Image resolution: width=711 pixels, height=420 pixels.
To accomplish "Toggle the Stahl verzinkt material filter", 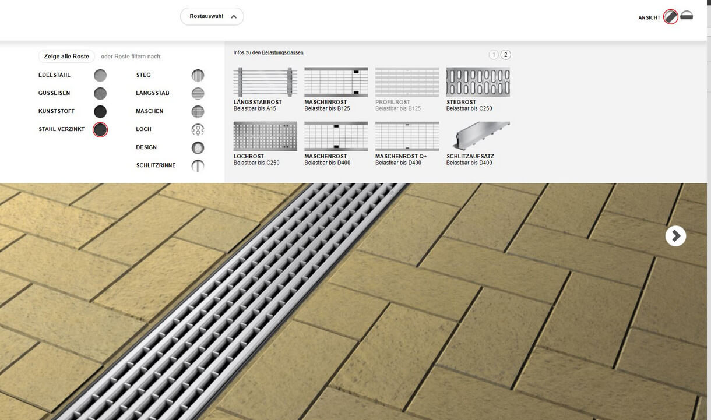I will 100,129.
